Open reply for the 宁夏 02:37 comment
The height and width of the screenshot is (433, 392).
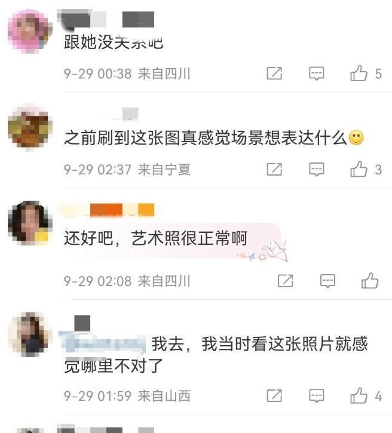pyautogui.click(x=316, y=169)
